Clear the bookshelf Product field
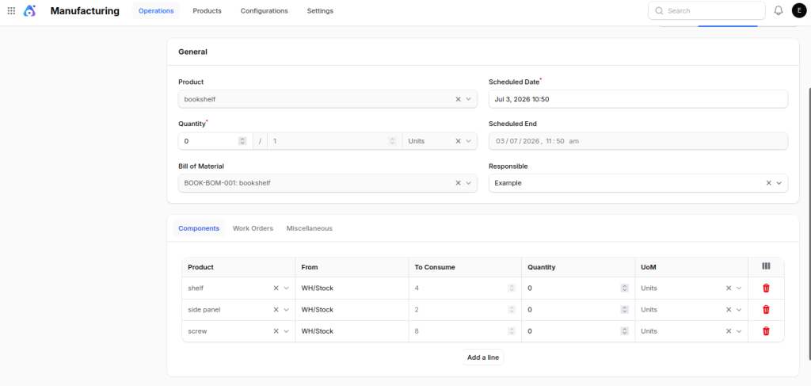Screen dimensions: 811x386 pos(458,99)
